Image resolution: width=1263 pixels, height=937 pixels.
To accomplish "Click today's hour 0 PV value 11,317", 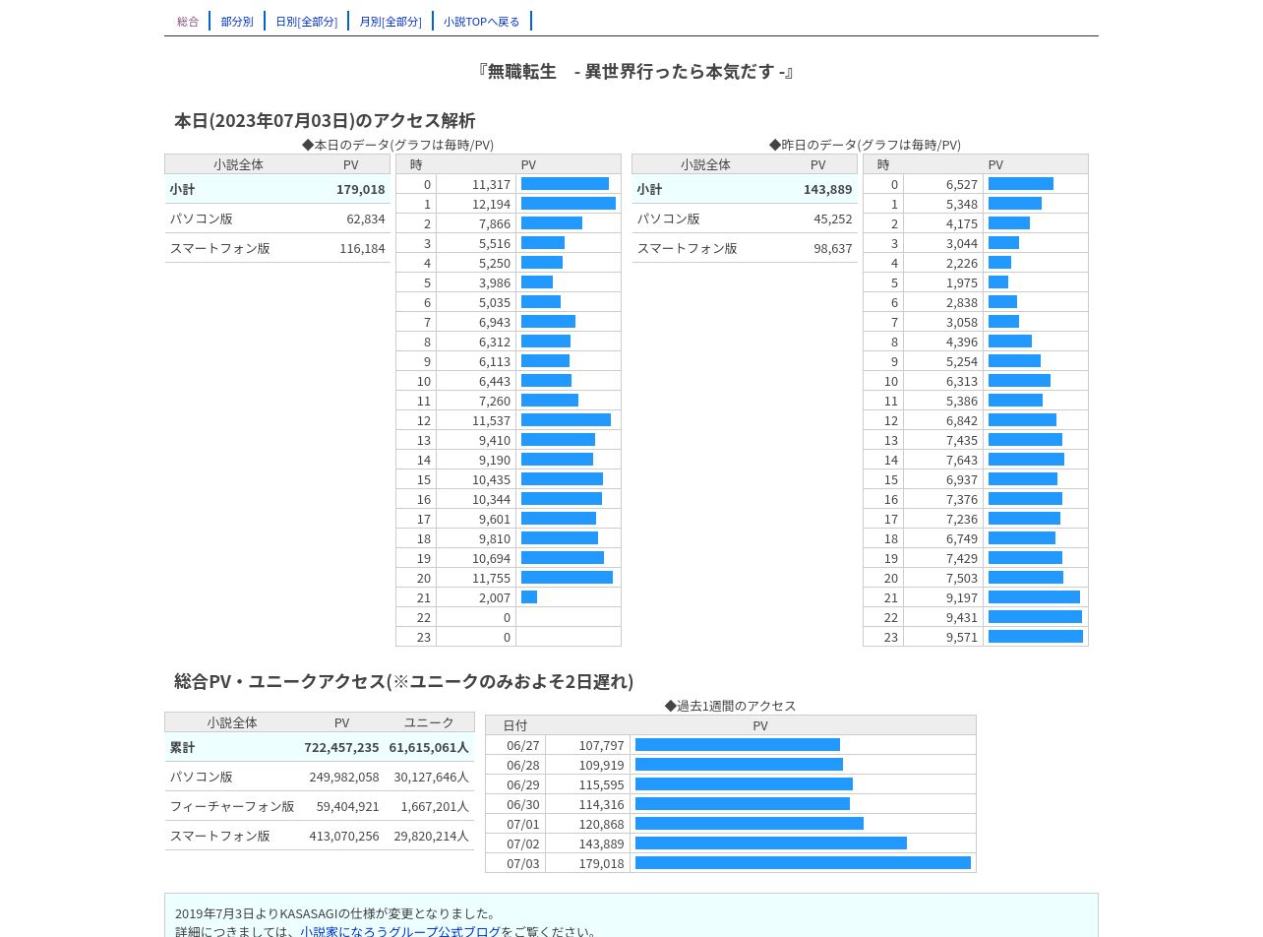I will pyautogui.click(x=491, y=184).
